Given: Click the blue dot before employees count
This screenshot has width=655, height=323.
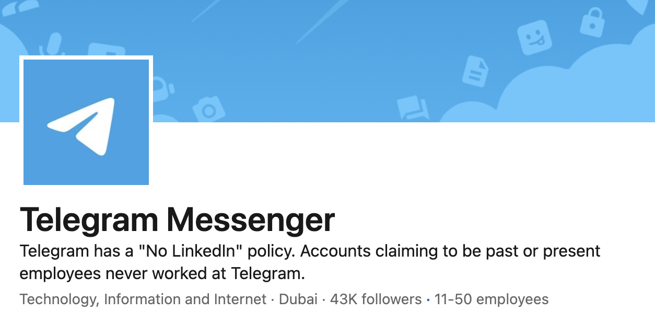Looking at the screenshot, I should tap(428, 300).
